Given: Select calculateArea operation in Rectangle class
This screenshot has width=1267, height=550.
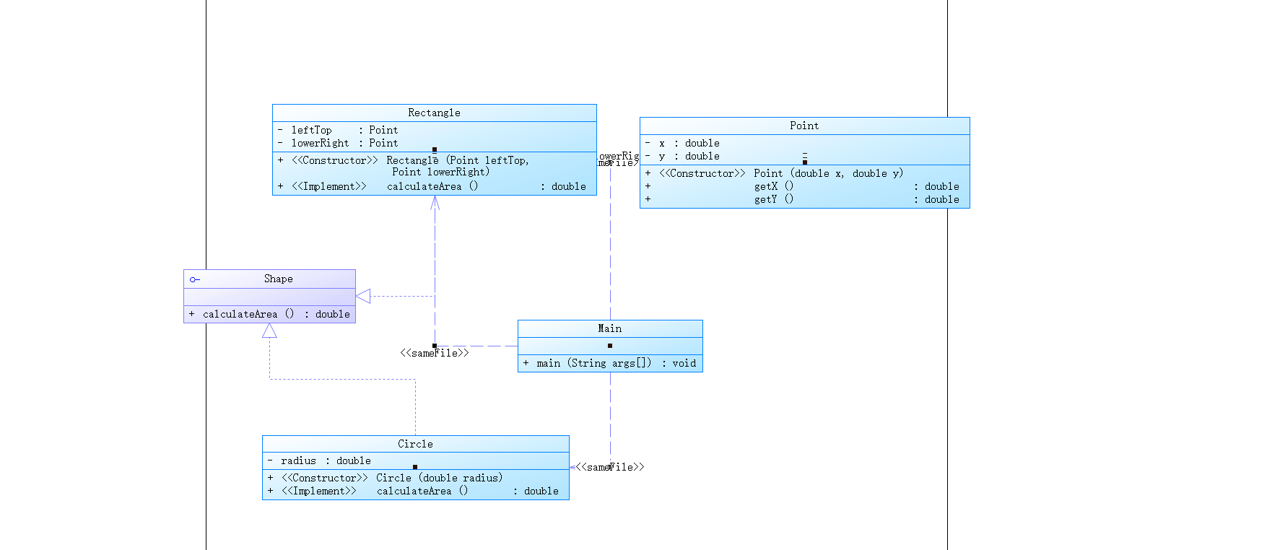Looking at the screenshot, I should point(432,186).
